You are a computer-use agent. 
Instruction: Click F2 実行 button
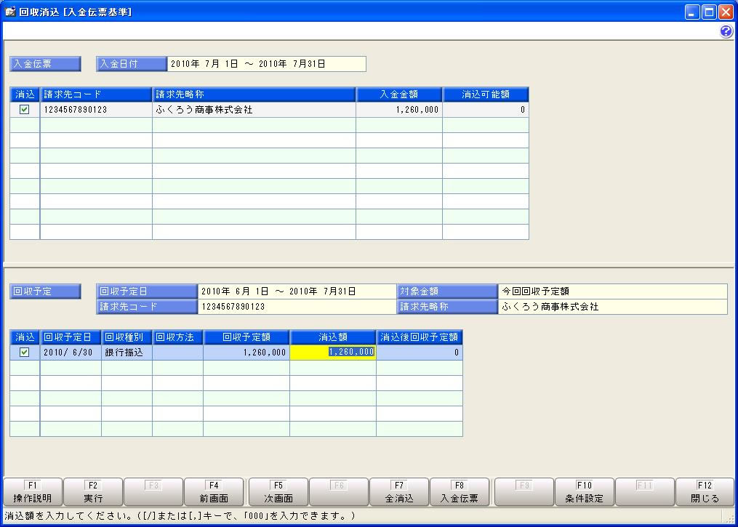click(x=93, y=492)
